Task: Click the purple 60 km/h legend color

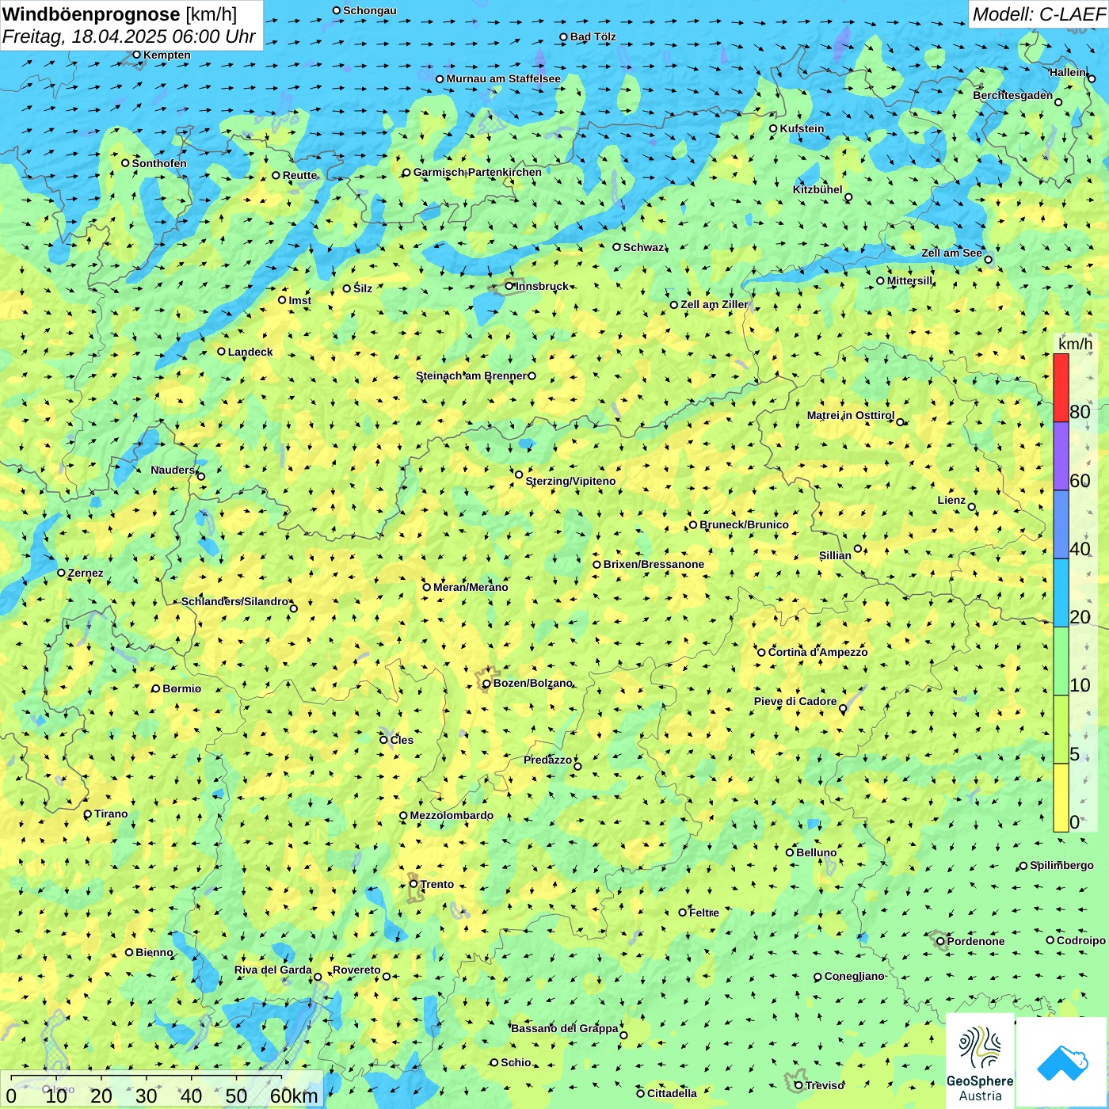Action: pos(1061,456)
